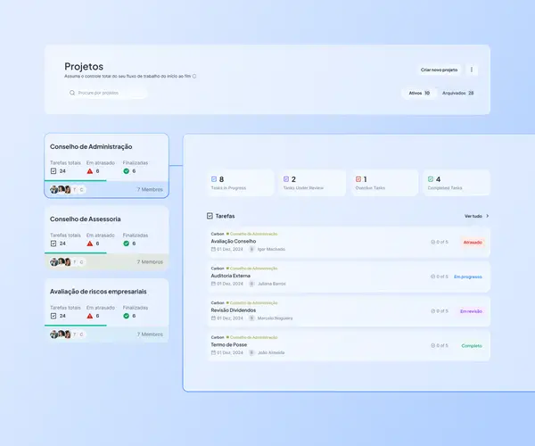Click the Em revisão status badge

tap(471, 311)
